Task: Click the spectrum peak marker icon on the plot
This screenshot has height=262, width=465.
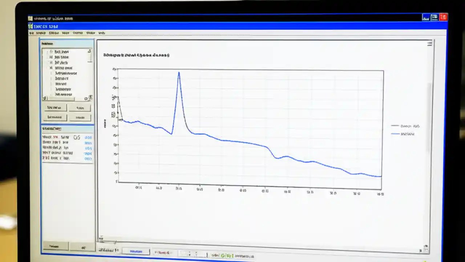Action: pos(179,72)
